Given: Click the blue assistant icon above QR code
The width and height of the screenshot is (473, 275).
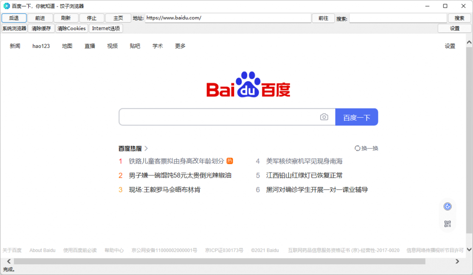Looking at the screenshot, I should (x=447, y=206).
